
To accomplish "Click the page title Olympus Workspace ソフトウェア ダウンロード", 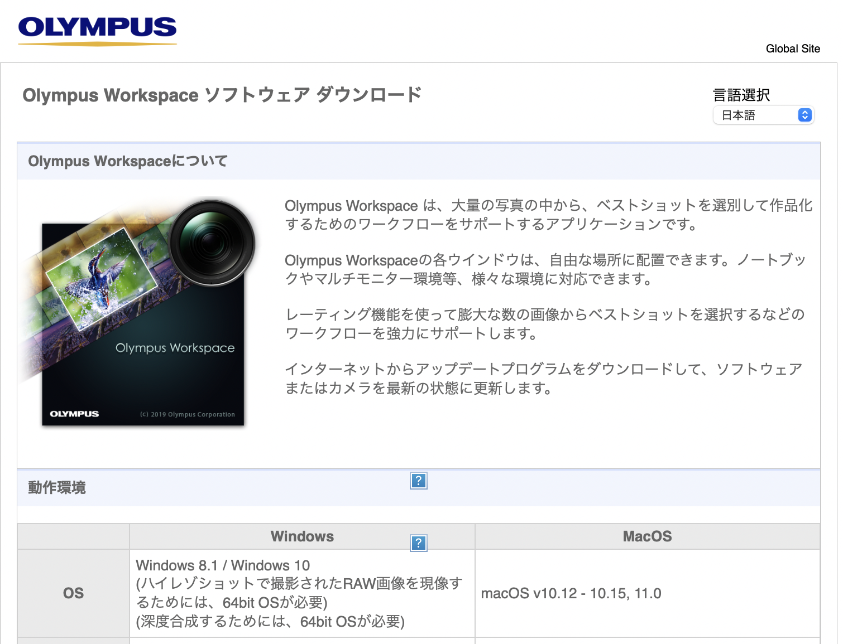I will 222,95.
